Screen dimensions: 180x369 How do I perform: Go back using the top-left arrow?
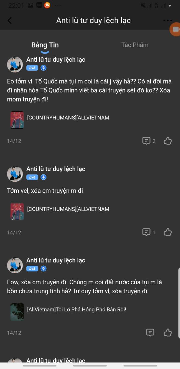pyautogui.click(x=10, y=20)
